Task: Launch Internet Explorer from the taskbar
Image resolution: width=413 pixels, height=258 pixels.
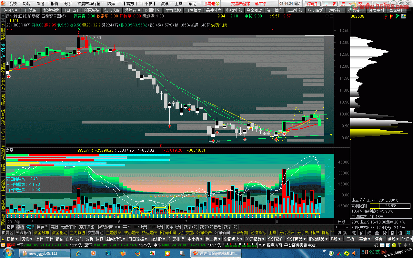Action: coord(78,253)
